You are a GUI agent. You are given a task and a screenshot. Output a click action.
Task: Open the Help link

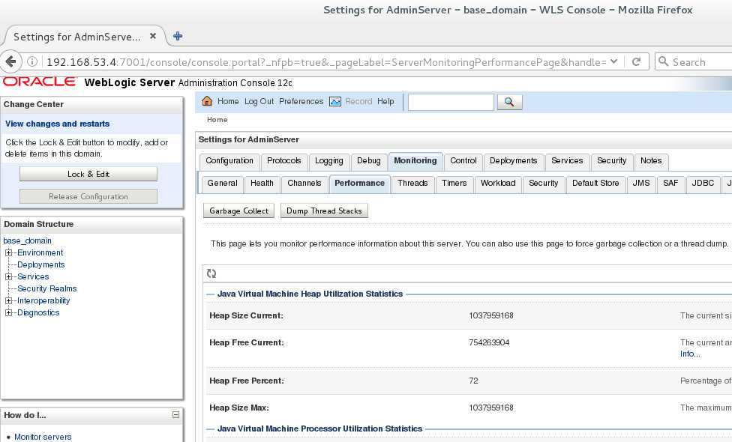[x=385, y=101]
